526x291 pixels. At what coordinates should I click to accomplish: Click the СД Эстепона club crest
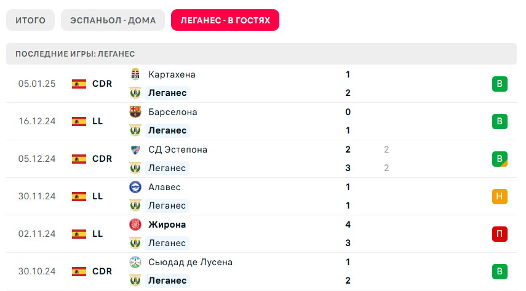point(135,149)
